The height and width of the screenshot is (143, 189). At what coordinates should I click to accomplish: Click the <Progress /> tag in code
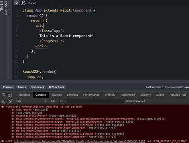pos(52,41)
